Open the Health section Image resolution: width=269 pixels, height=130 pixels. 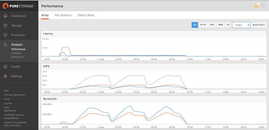[x=16, y=66]
